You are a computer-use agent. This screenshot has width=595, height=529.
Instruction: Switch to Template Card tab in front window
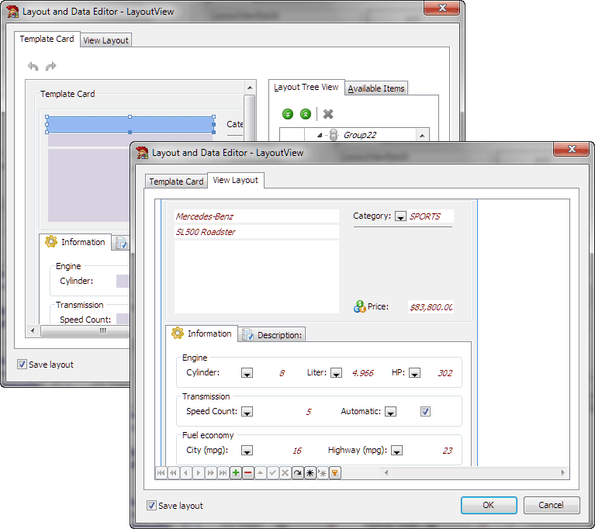[176, 182]
